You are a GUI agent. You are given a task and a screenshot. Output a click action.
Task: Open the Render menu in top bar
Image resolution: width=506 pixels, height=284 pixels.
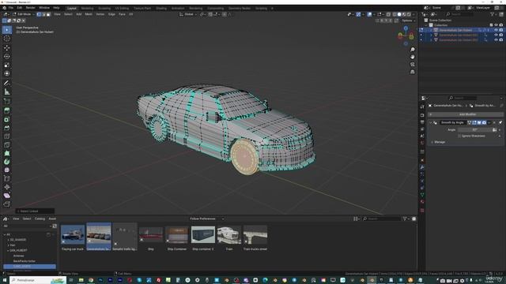click(x=30, y=8)
